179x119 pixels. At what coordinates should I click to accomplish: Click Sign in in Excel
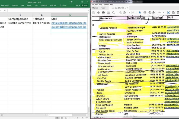click(78, 5)
